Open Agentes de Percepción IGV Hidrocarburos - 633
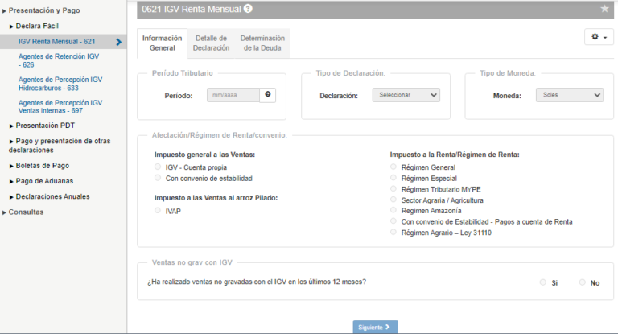This screenshot has width=618, height=334. [x=60, y=84]
